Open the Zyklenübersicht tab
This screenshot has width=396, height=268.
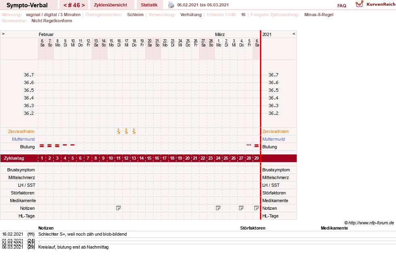(110, 5)
